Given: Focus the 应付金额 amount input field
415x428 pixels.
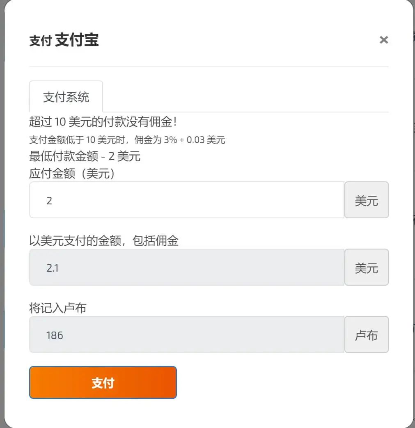Looking at the screenshot, I should (x=186, y=200).
